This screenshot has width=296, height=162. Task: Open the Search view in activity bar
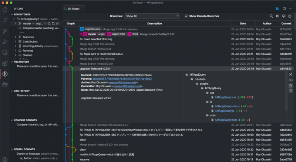[5, 21]
